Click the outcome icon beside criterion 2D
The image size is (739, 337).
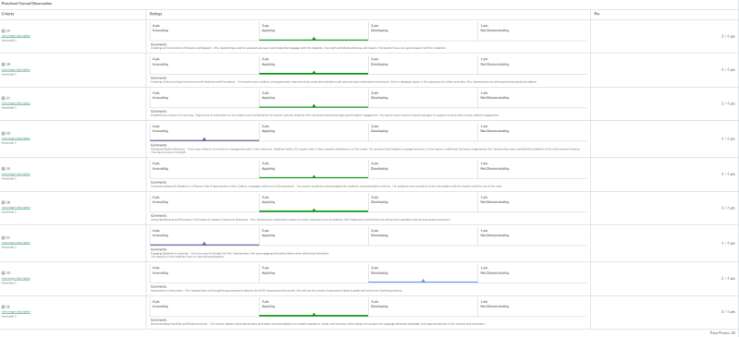tap(4, 133)
